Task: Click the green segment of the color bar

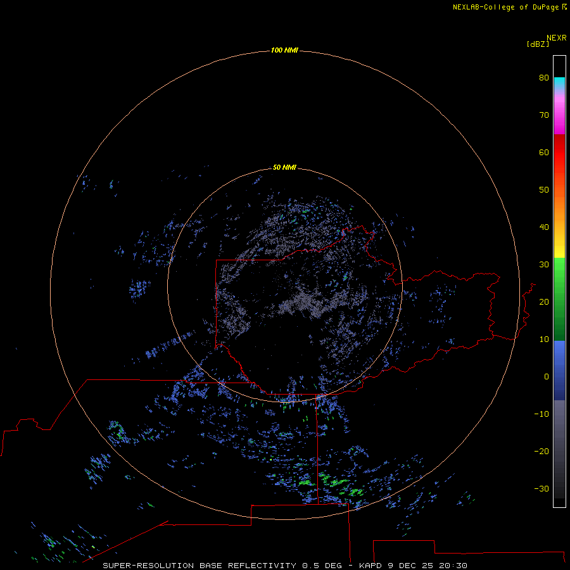Action: 559,299
